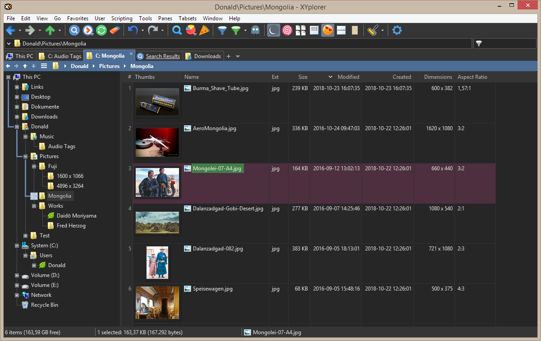Expand the Volume (D:) tree node
The image size is (541, 341).
(x=17, y=275)
